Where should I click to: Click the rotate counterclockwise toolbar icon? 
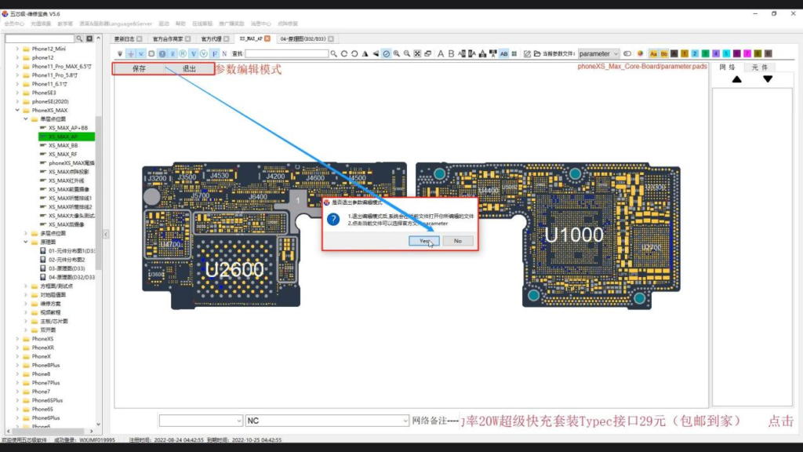coord(354,54)
